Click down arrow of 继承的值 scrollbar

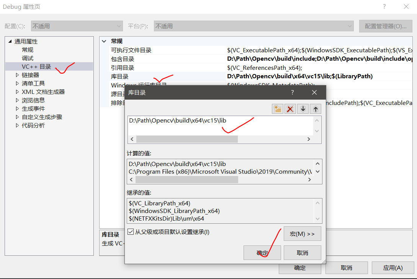click(x=317, y=219)
